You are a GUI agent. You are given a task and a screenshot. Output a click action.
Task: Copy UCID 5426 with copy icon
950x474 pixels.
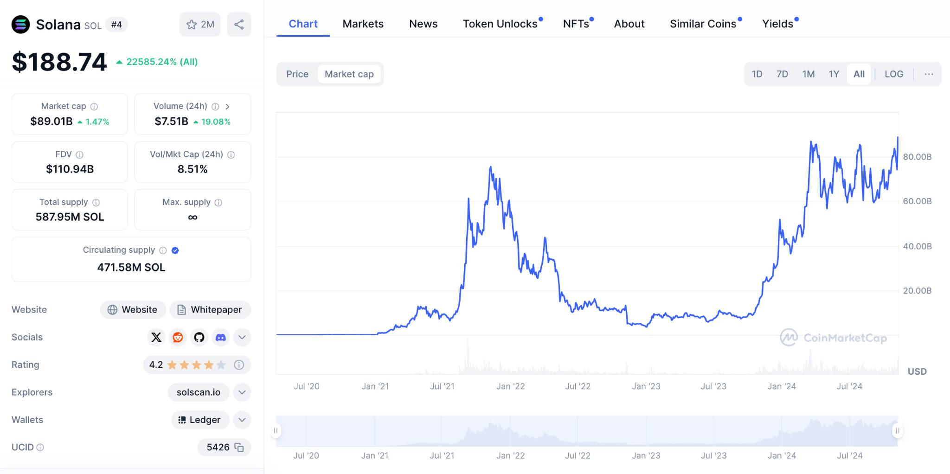point(239,448)
